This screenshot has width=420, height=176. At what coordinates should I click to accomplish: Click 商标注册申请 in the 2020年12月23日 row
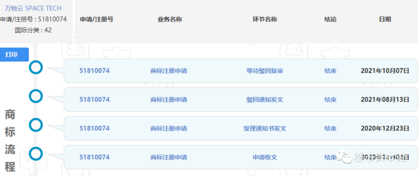pos(168,128)
